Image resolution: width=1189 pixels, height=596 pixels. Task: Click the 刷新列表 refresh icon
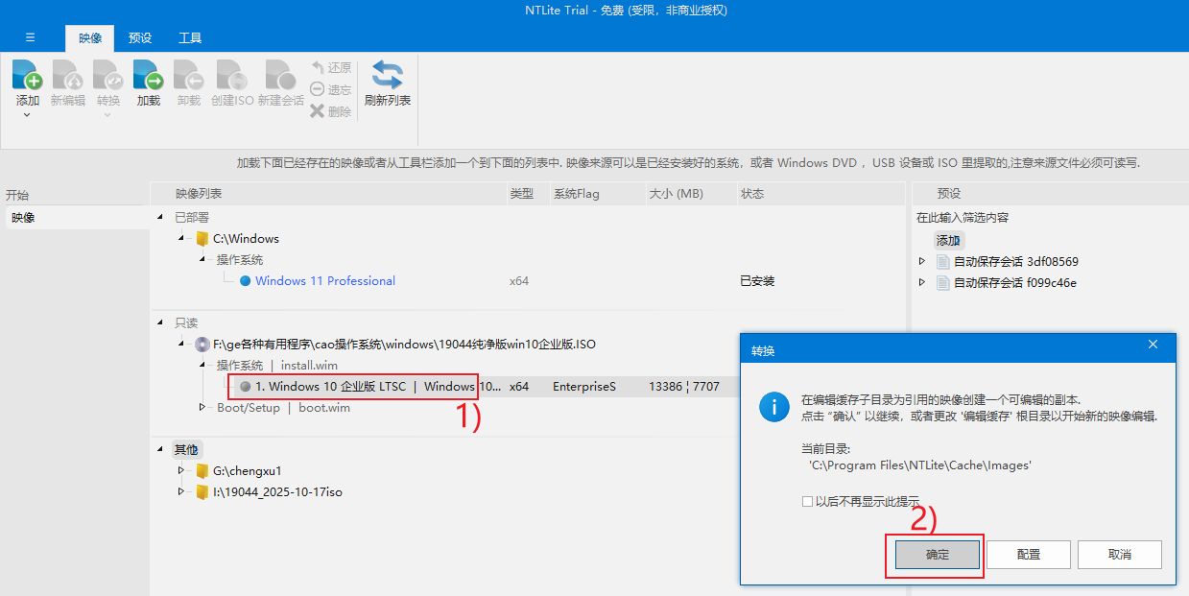(x=387, y=77)
